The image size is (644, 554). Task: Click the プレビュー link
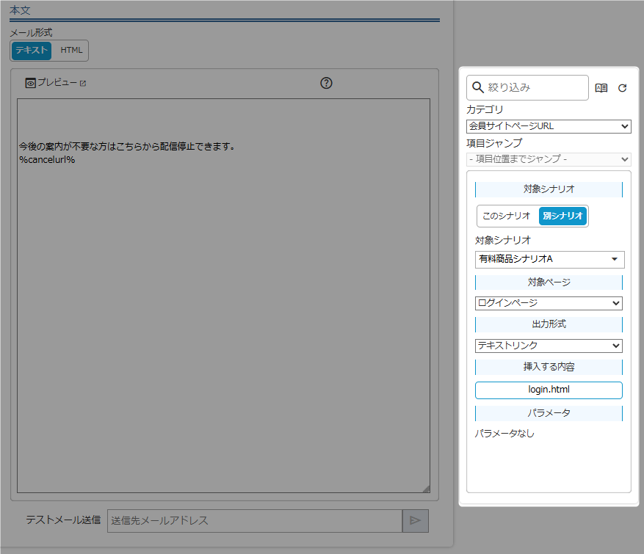57,82
